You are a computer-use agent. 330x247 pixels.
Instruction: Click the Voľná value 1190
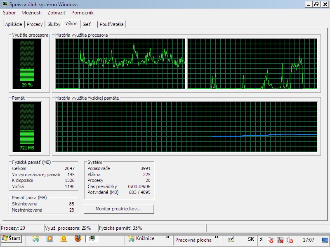point(70,186)
